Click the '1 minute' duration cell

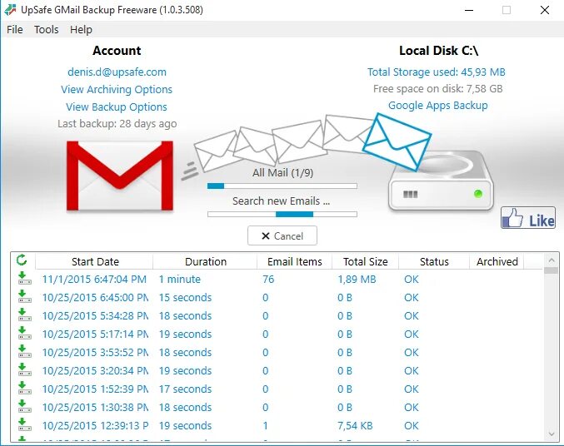tap(180, 280)
